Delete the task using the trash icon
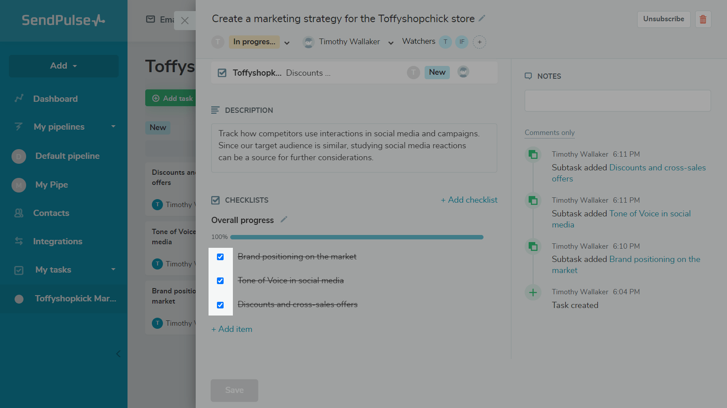Image resolution: width=727 pixels, height=408 pixels. (703, 19)
